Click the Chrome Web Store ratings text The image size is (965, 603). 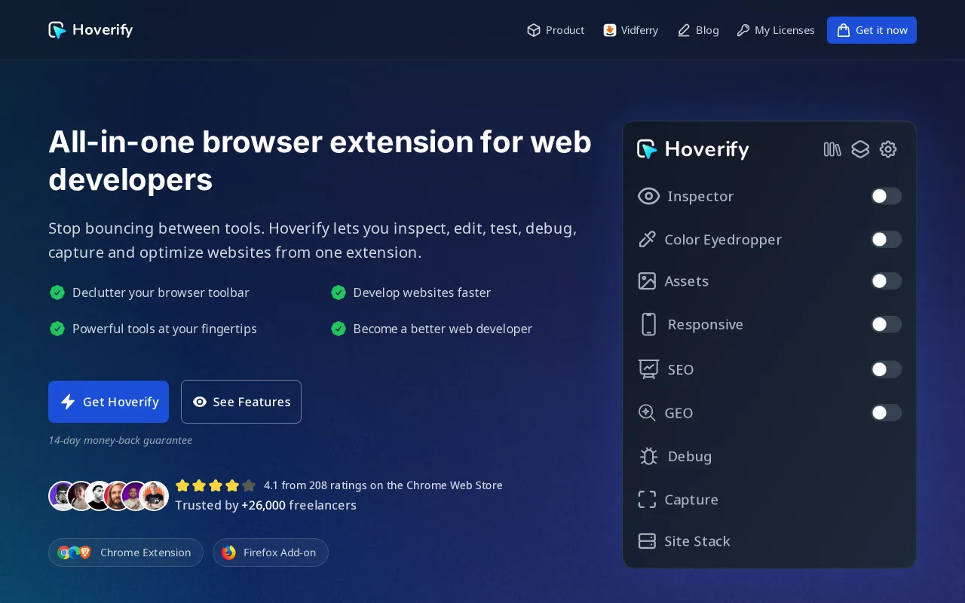(383, 485)
